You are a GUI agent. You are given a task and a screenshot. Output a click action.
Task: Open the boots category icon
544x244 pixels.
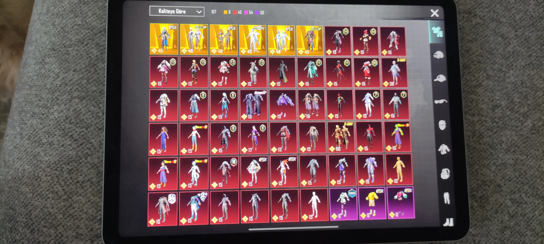[x=448, y=222]
